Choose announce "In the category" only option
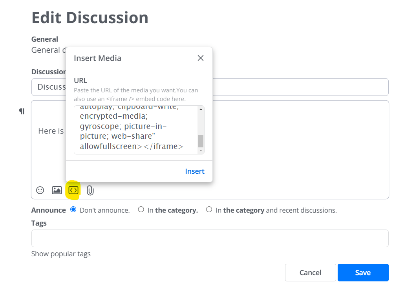415x292 pixels. tap(141, 209)
